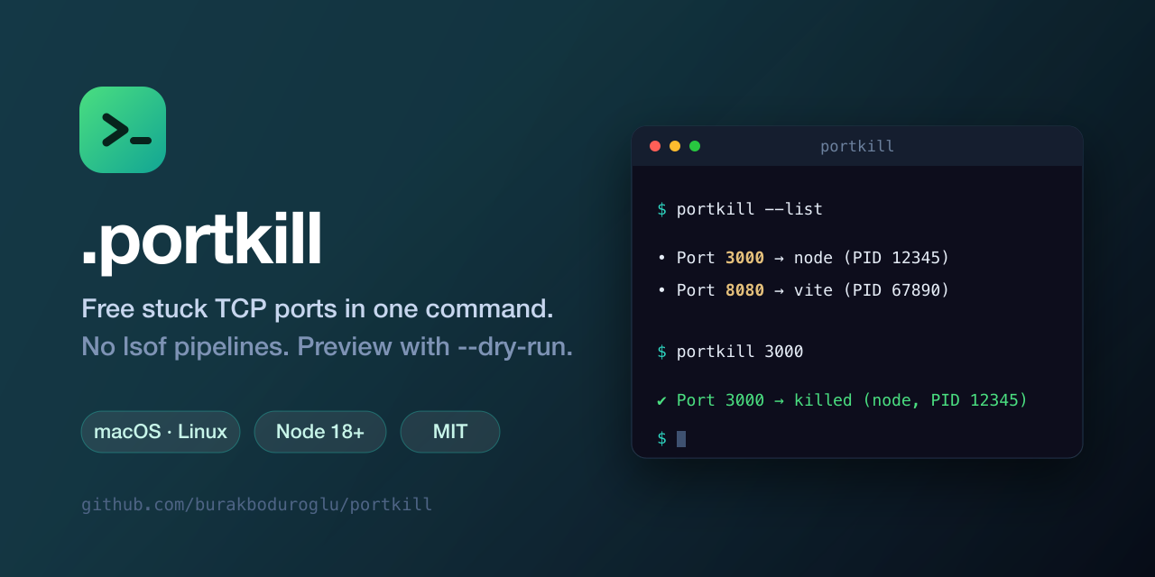Select the Node 18+ badge

coord(320,432)
